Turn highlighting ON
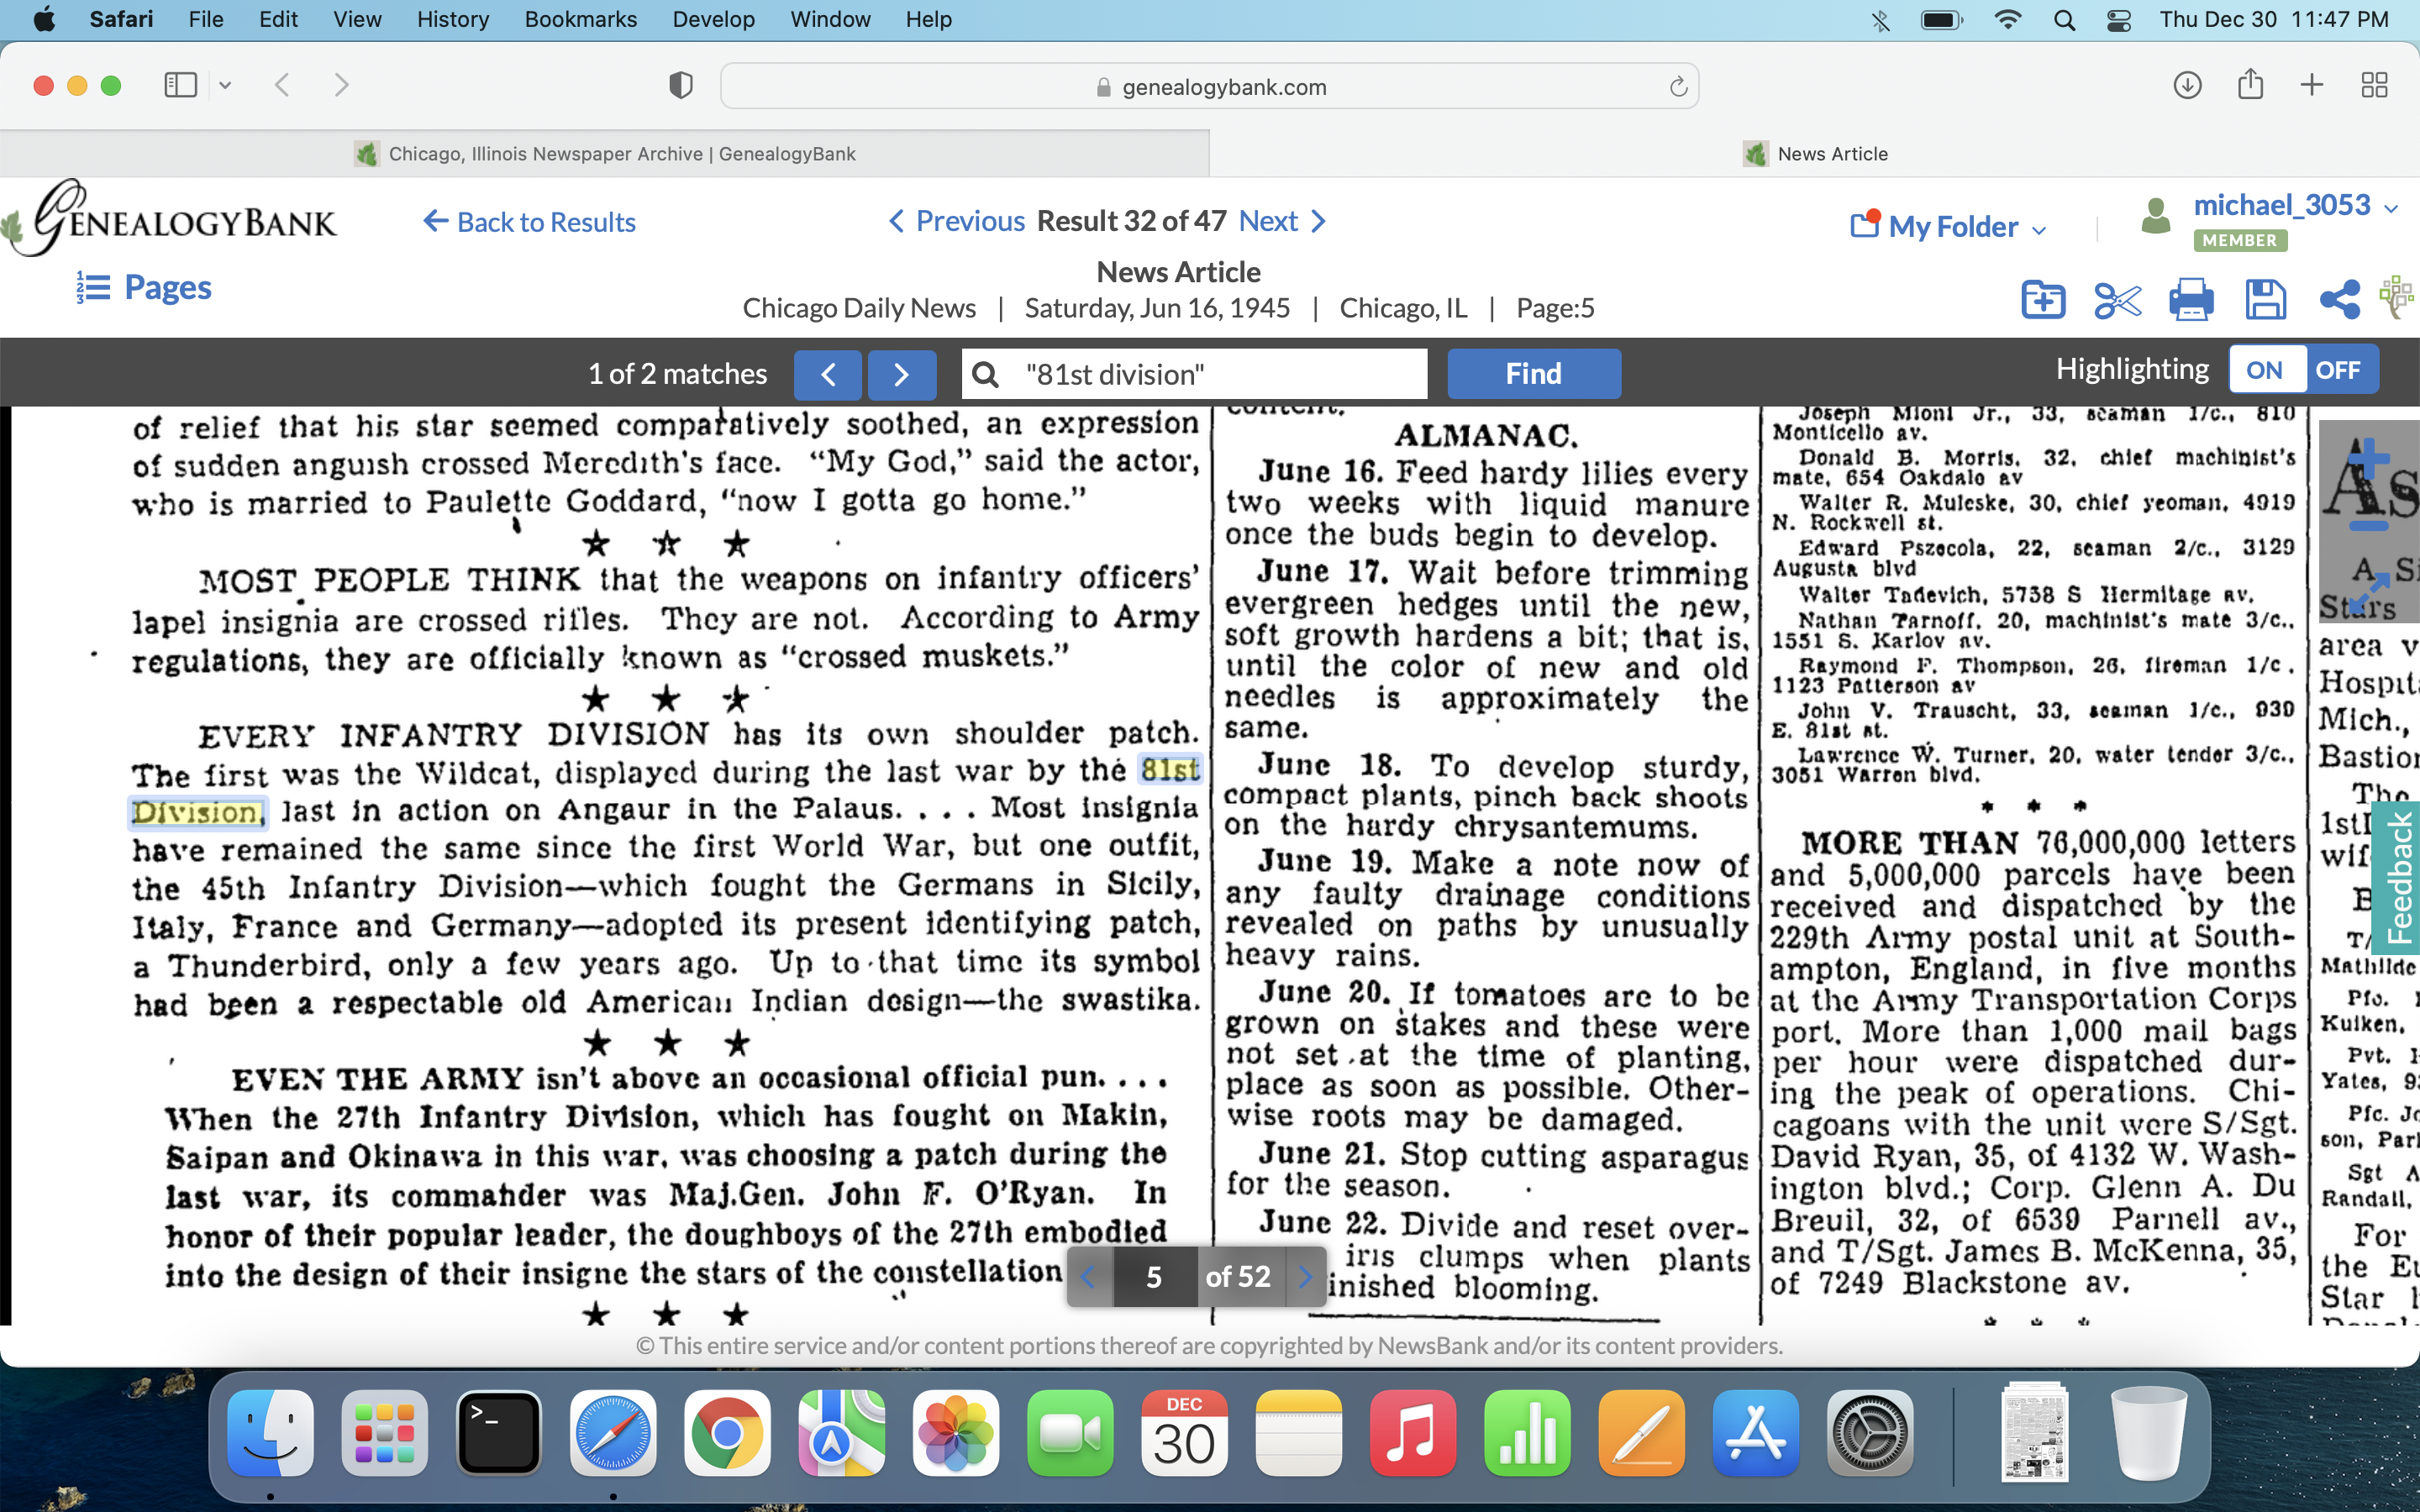The width and height of the screenshot is (2420, 1512). (2265, 370)
